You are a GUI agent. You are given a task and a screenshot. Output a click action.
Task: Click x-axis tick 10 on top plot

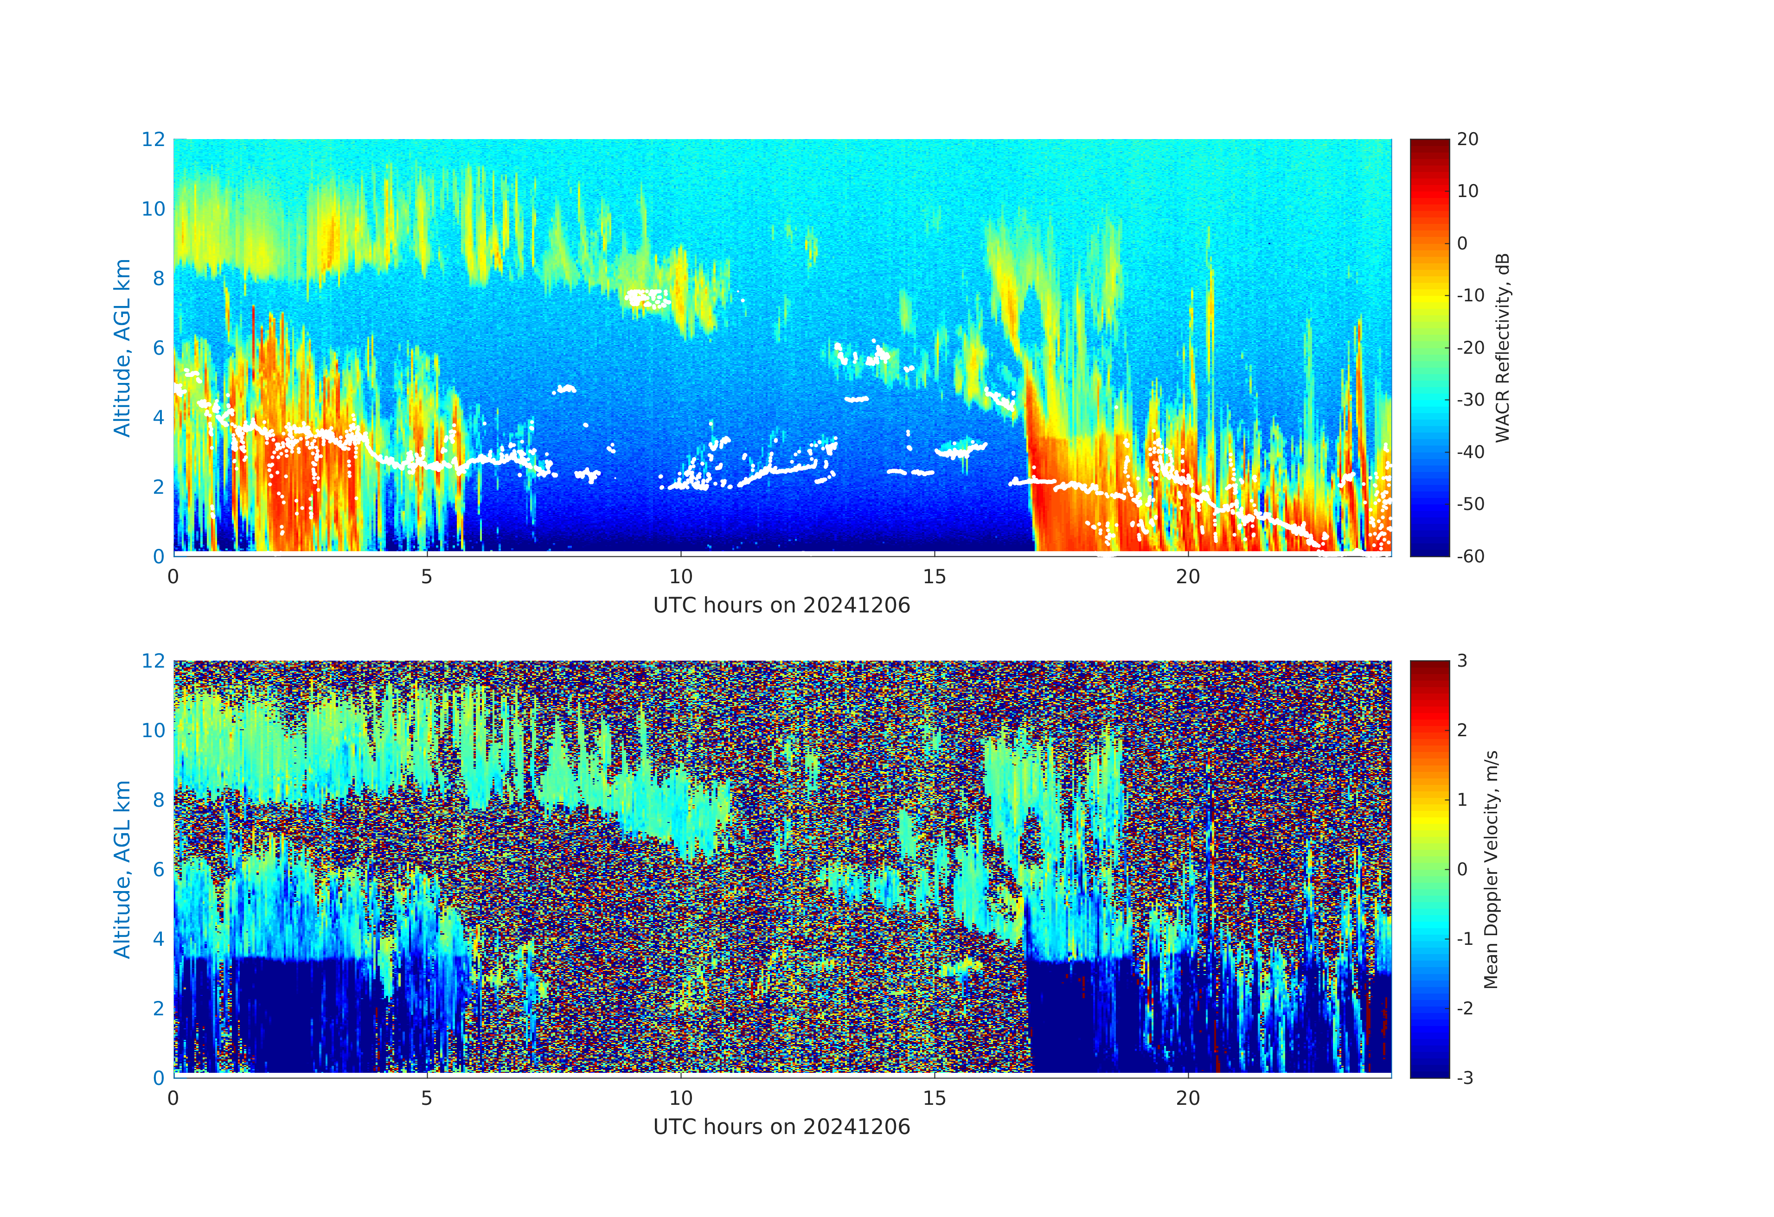680,577
